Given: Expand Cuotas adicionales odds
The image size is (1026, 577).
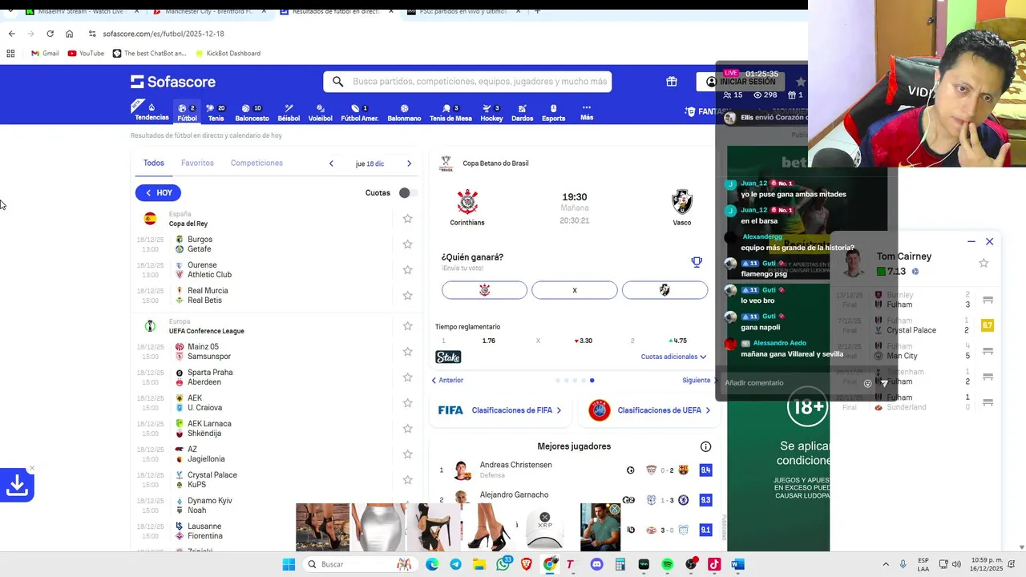Looking at the screenshot, I should tap(673, 357).
